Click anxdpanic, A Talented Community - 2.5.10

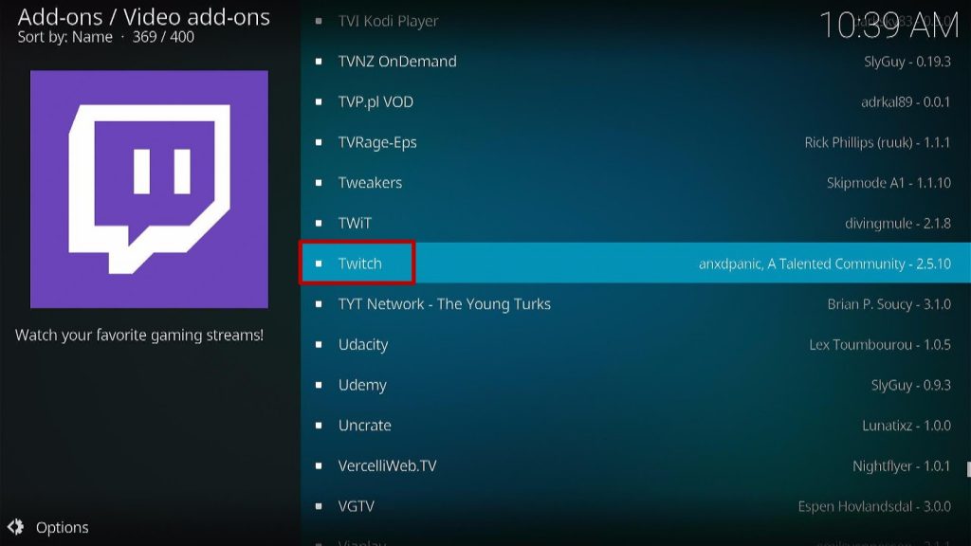[x=825, y=264]
